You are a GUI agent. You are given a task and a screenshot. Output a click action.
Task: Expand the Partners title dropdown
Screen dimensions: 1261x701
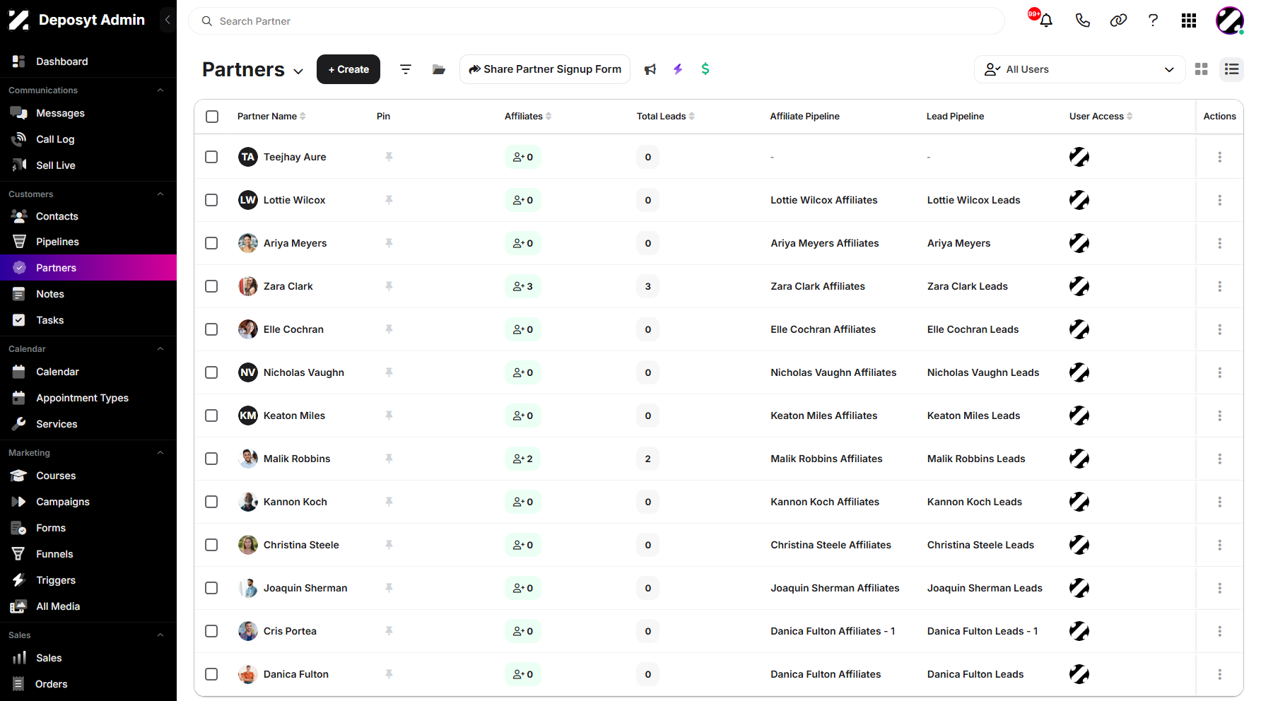[298, 71]
